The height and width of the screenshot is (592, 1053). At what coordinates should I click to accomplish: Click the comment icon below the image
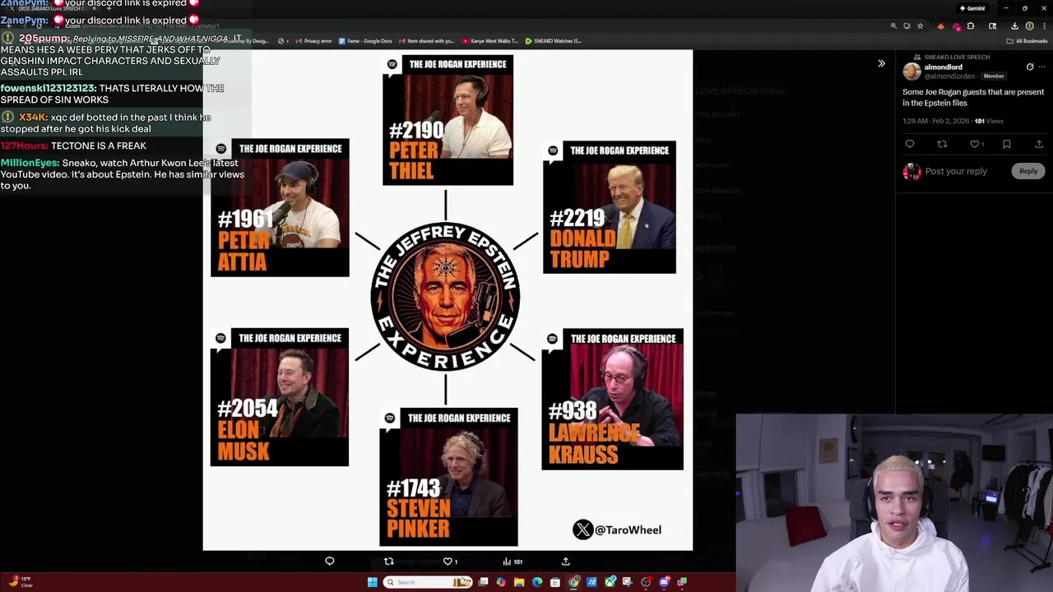[329, 561]
